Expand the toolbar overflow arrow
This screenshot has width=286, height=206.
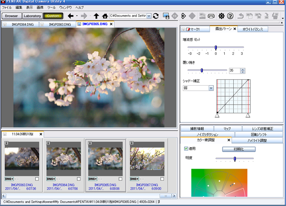[x=283, y=18]
